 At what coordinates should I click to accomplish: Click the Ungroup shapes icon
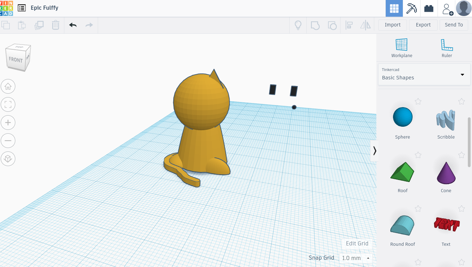[332, 25]
